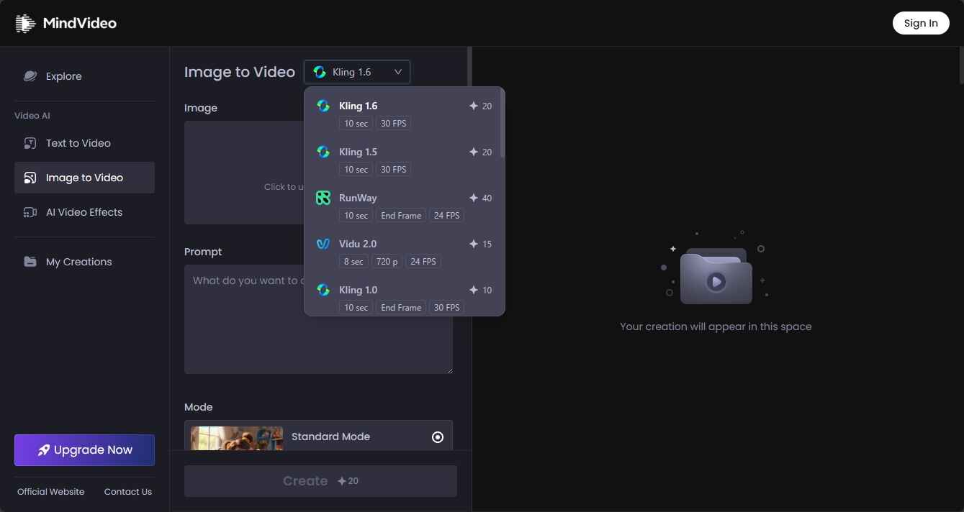Click the AI Video Effects sidebar icon
Screen dimensions: 964x512
30,212
